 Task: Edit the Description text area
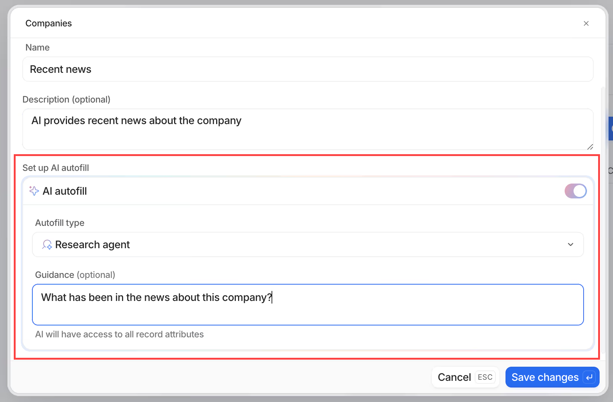point(308,129)
